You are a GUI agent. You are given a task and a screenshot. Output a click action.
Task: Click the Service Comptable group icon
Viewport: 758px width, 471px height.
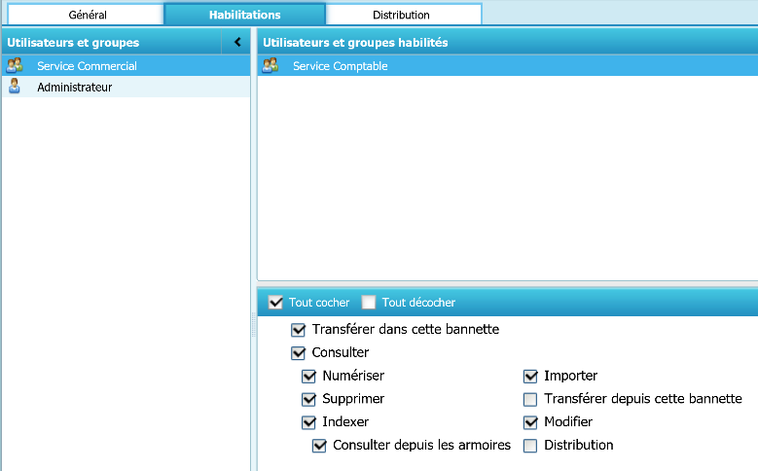(271, 66)
